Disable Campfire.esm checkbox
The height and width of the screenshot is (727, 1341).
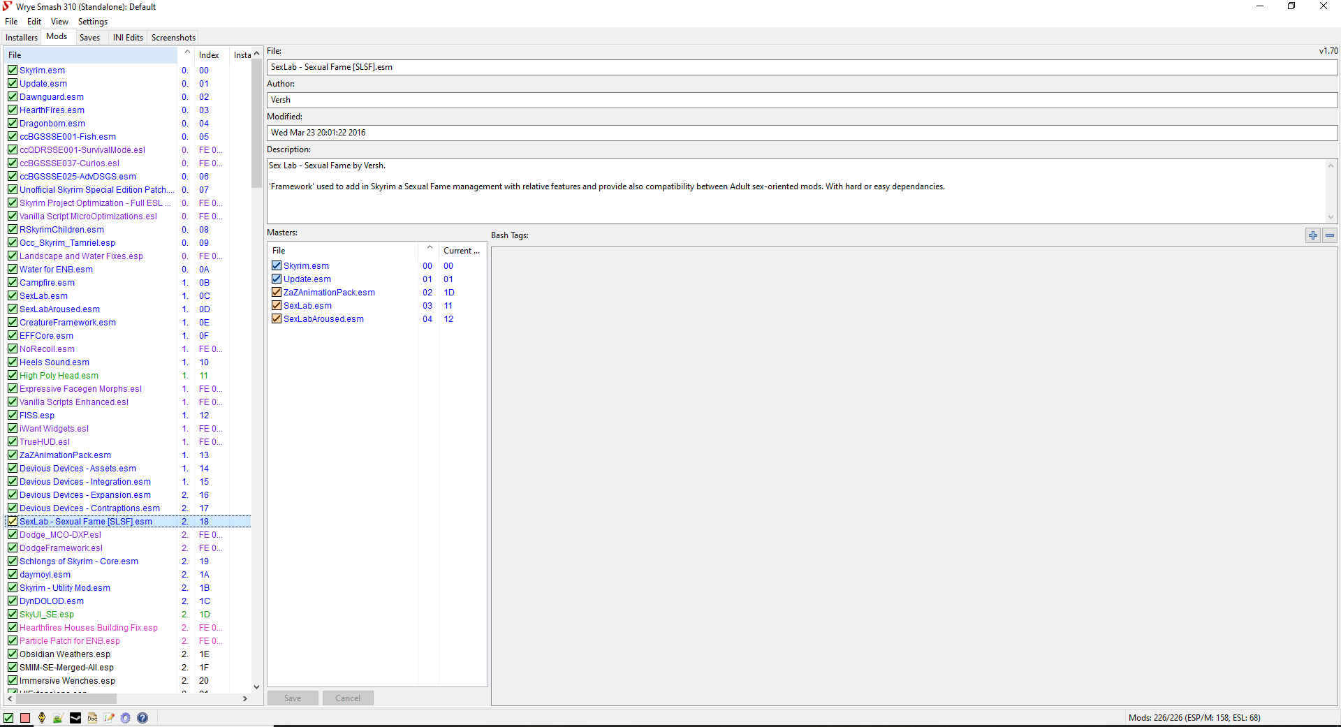pos(13,282)
